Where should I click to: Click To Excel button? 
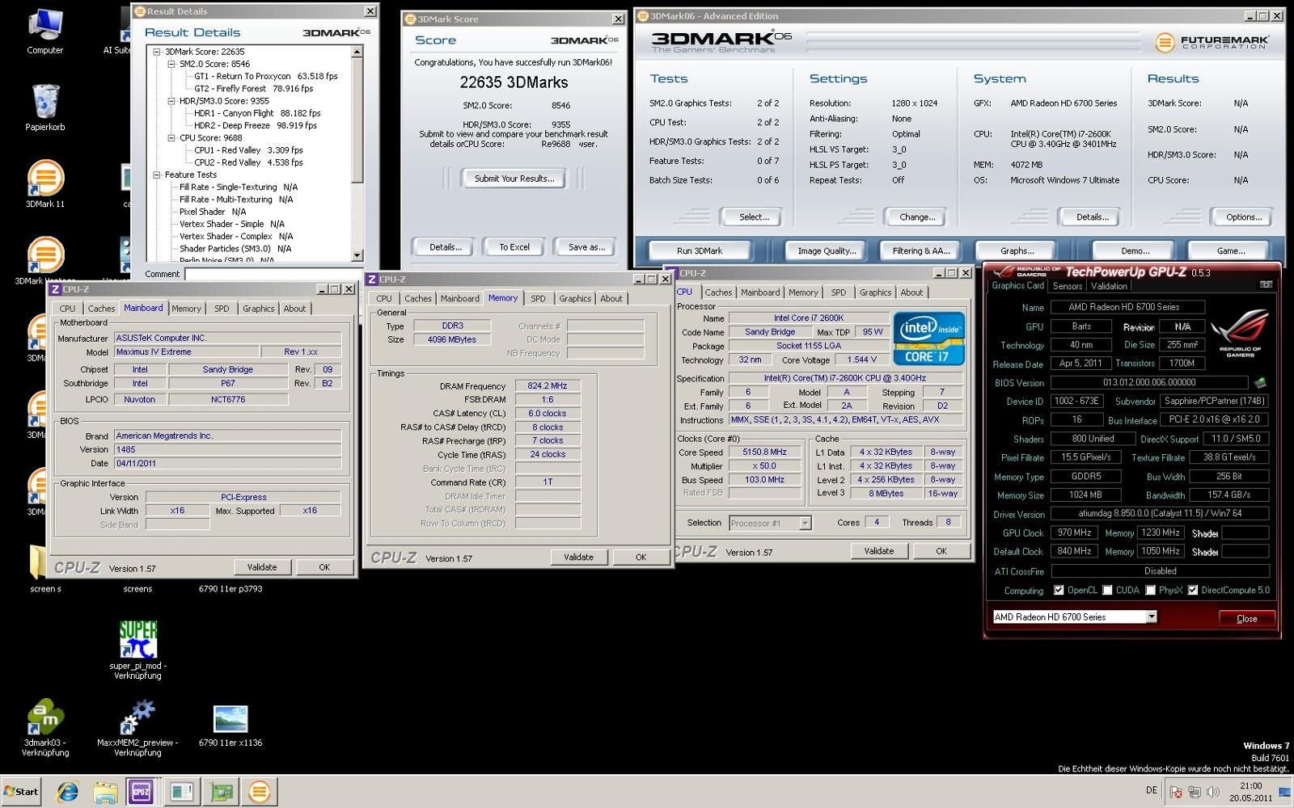point(514,247)
